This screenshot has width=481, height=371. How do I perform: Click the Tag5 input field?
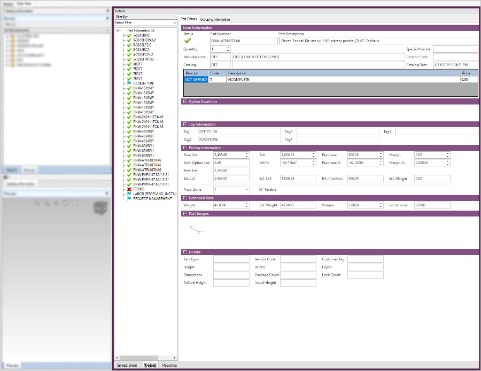(x=437, y=132)
